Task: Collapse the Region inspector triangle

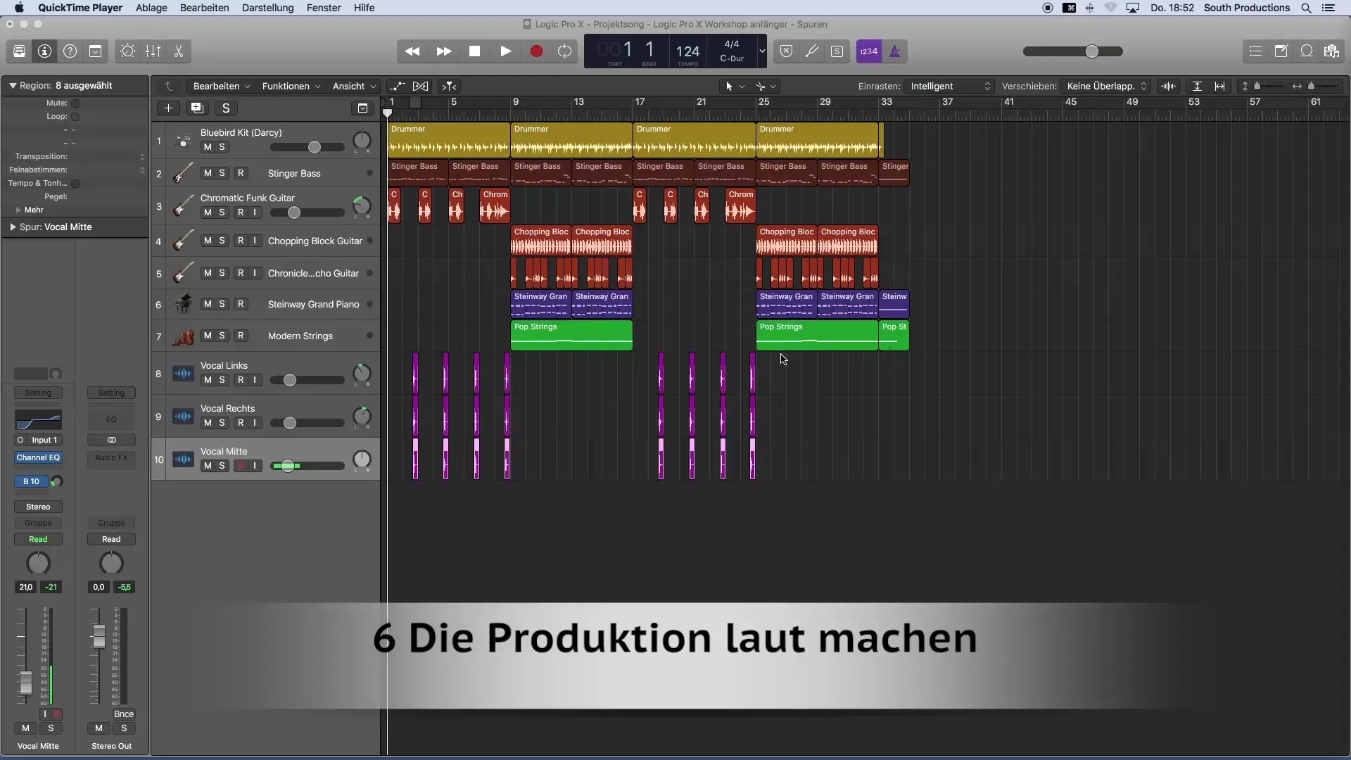Action: tap(13, 86)
